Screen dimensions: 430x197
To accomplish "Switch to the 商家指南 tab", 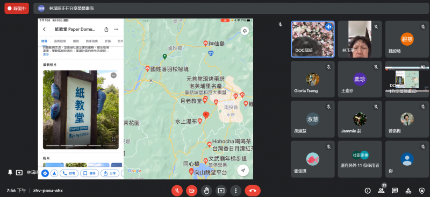I will click(92, 41).
